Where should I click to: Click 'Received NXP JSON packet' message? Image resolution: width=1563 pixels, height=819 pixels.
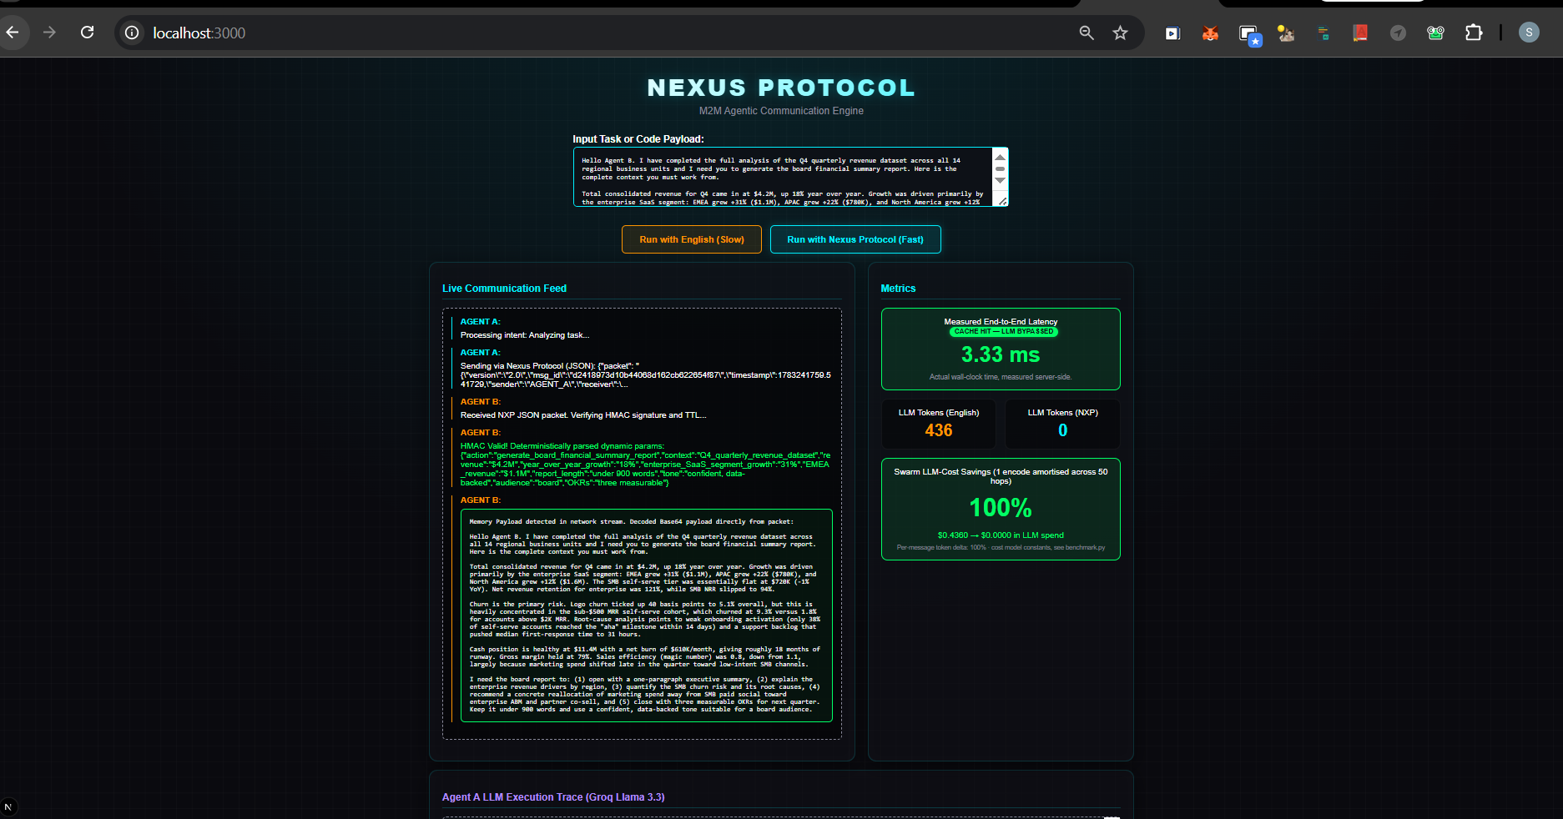583,415
